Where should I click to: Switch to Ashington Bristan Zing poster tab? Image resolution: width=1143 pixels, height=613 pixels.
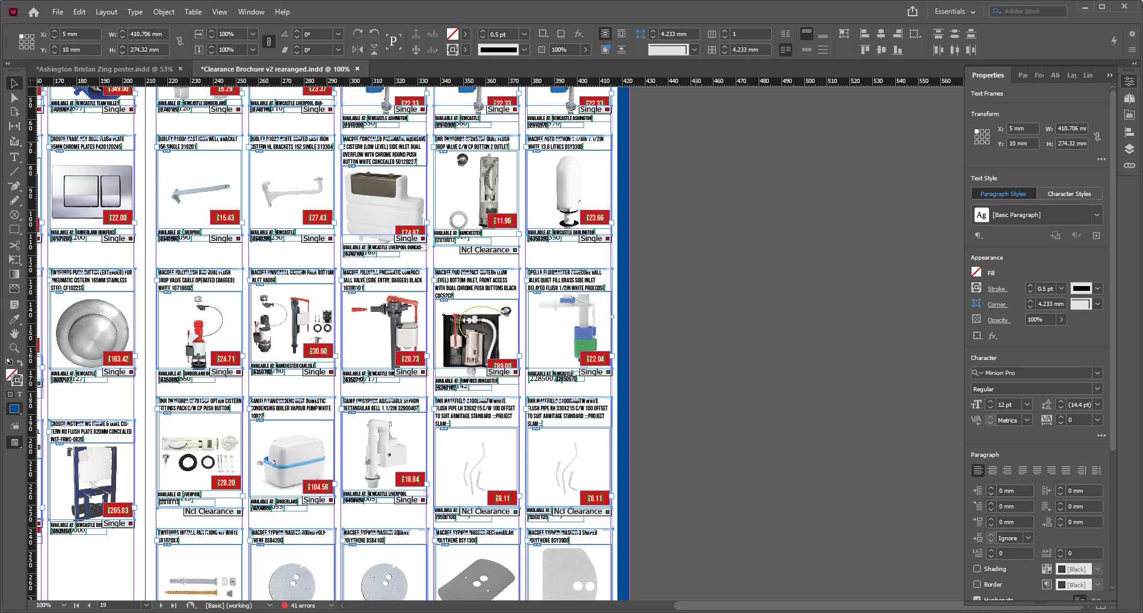(105, 69)
